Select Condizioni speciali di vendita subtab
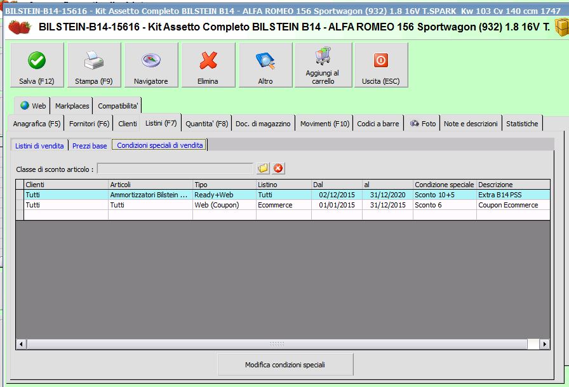The height and width of the screenshot is (387, 569). point(159,145)
